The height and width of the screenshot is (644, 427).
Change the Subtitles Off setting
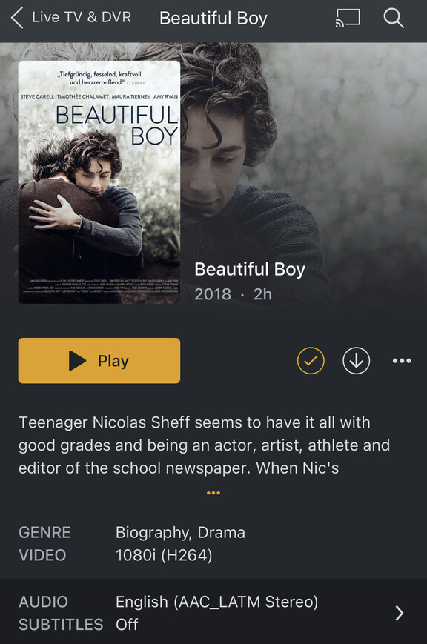click(x=127, y=624)
